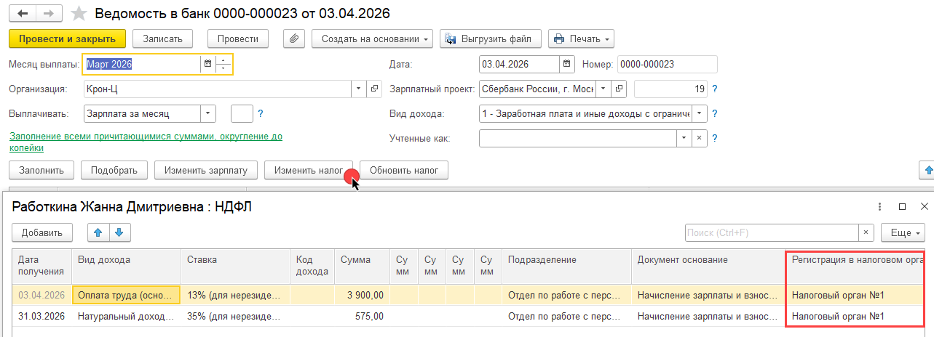934x337 pixels.
Task: Open the Печать menu
Action: point(581,38)
